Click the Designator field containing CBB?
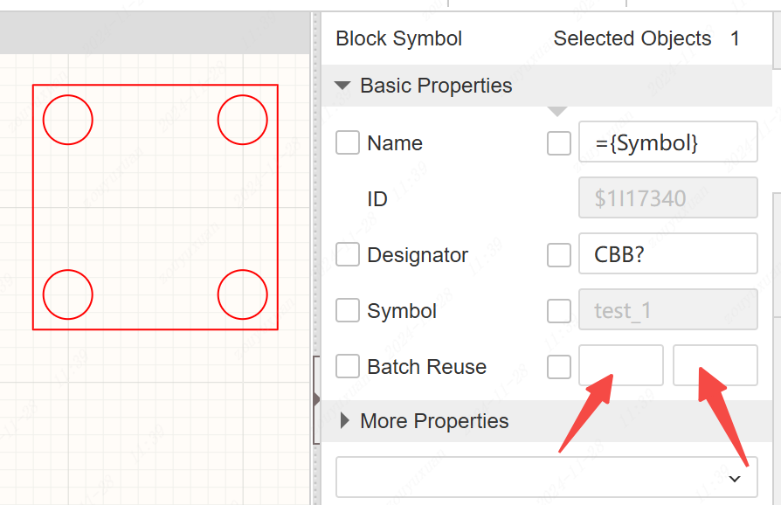The height and width of the screenshot is (505, 781). (667, 254)
